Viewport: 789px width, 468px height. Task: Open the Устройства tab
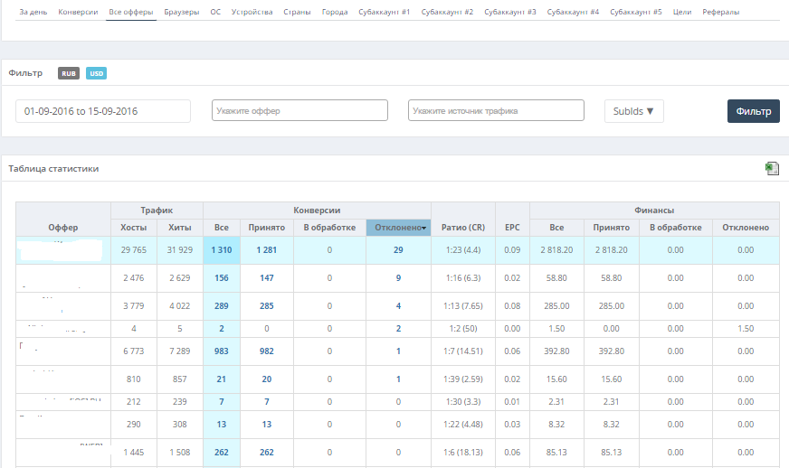(x=252, y=12)
